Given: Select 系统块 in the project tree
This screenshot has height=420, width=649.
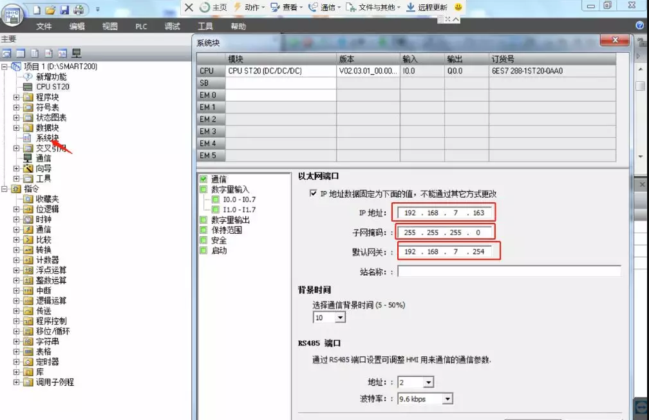Looking at the screenshot, I should pyautogui.click(x=47, y=138).
